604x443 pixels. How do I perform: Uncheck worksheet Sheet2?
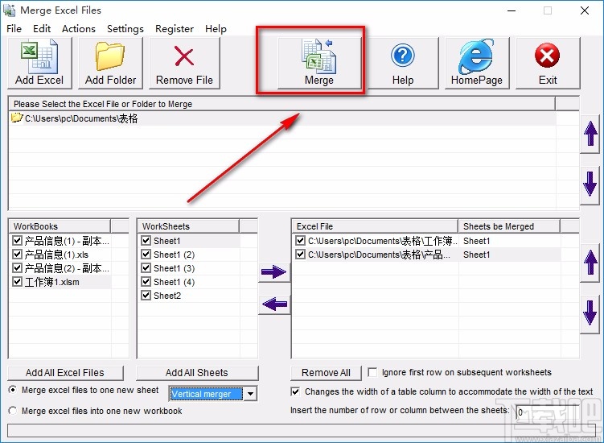pos(146,296)
